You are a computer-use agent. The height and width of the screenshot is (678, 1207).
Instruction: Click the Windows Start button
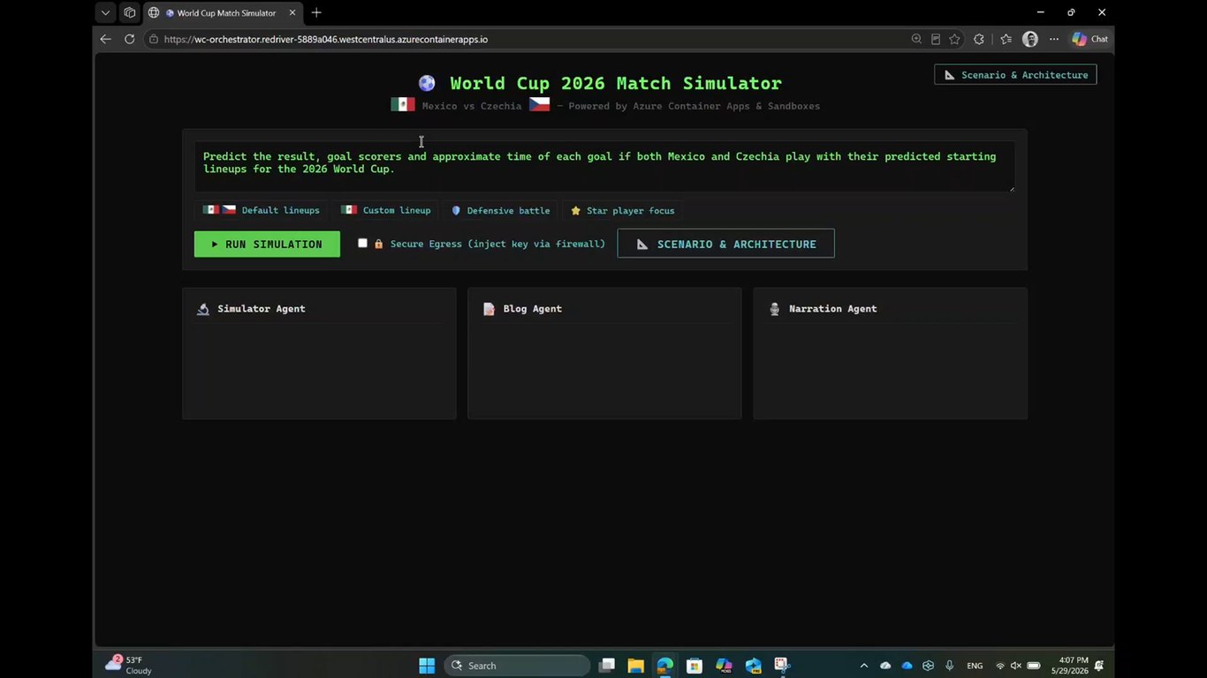coord(427,666)
